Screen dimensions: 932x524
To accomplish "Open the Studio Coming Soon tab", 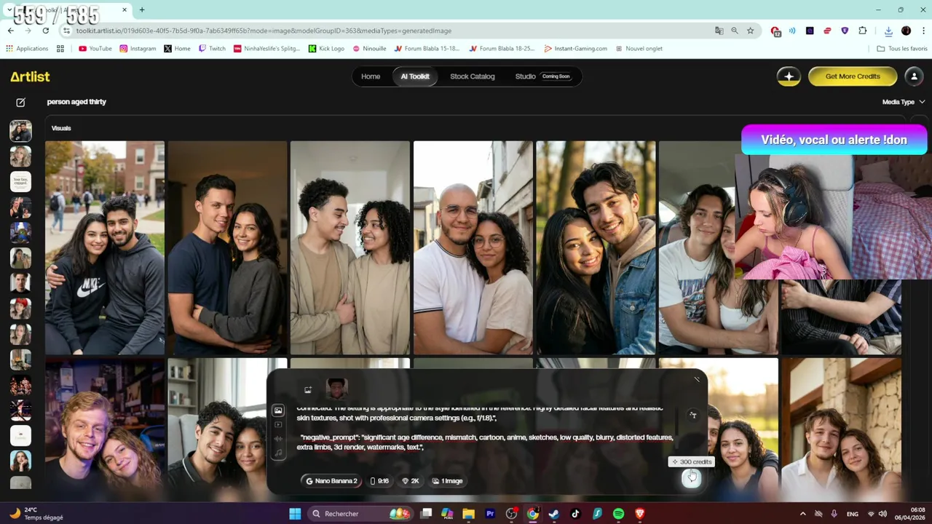I will coord(543,76).
